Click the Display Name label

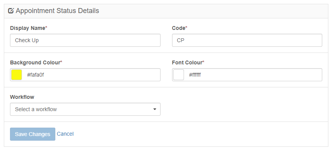[28, 28]
